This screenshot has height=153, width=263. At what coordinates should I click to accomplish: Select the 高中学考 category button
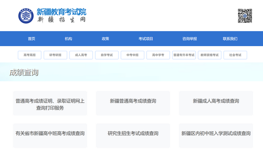tap(158, 55)
